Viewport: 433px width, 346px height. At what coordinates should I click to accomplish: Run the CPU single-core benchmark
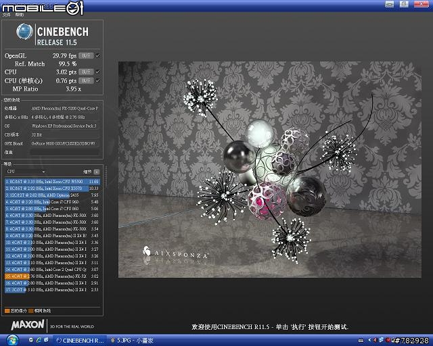click(x=86, y=80)
